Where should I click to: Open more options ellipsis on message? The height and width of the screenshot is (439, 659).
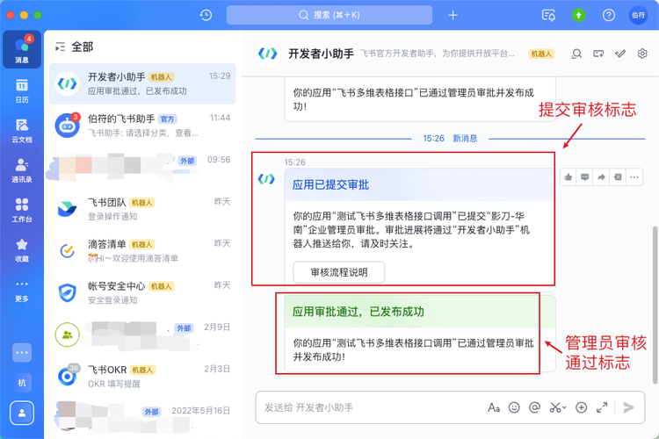pyautogui.click(x=634, y=177)
